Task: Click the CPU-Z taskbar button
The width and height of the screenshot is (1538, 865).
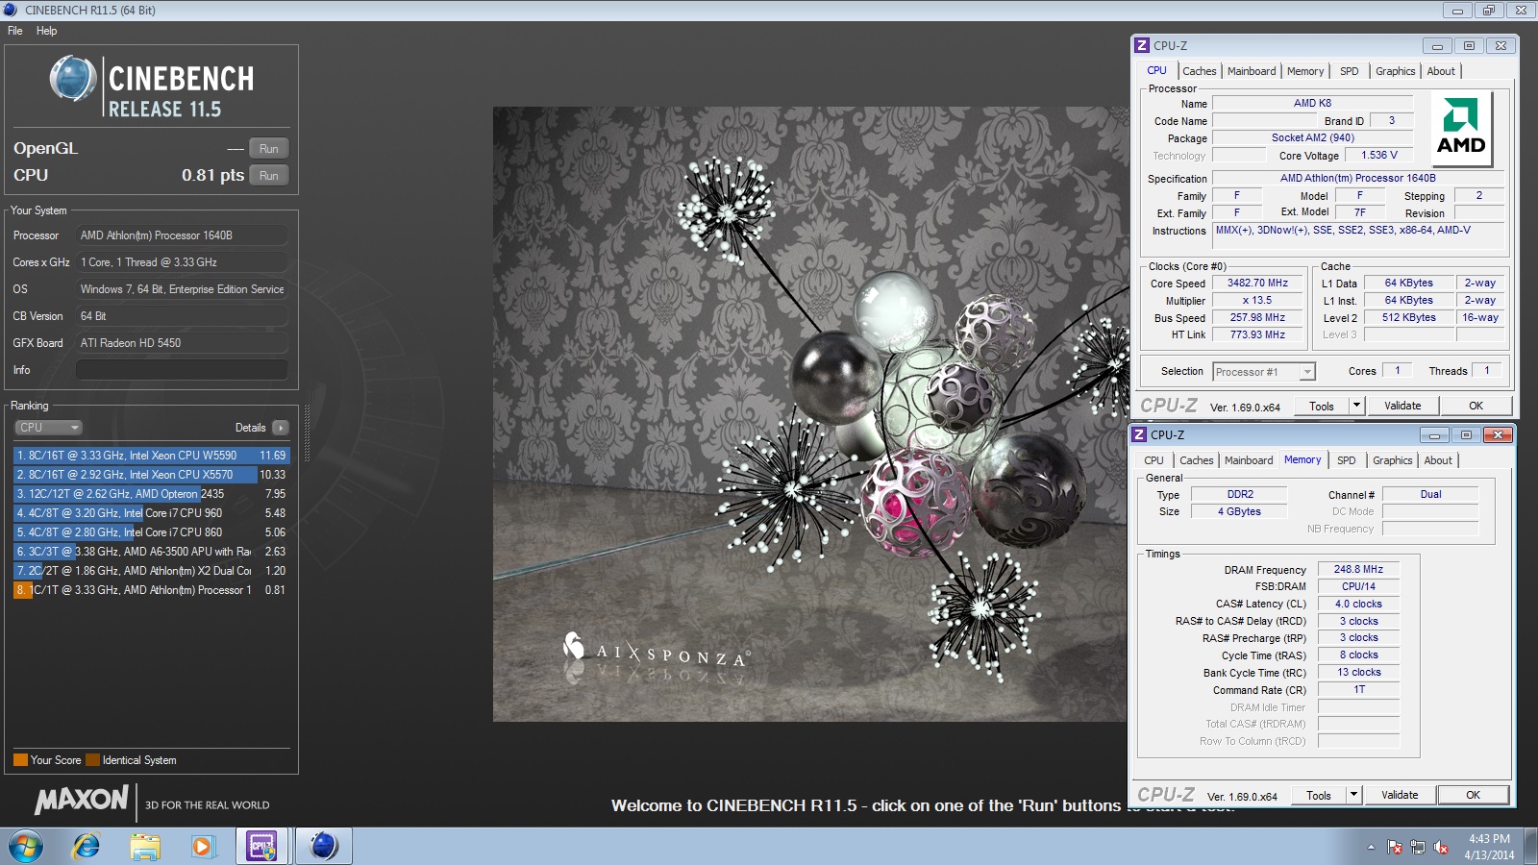Action: tap(261, 847)
